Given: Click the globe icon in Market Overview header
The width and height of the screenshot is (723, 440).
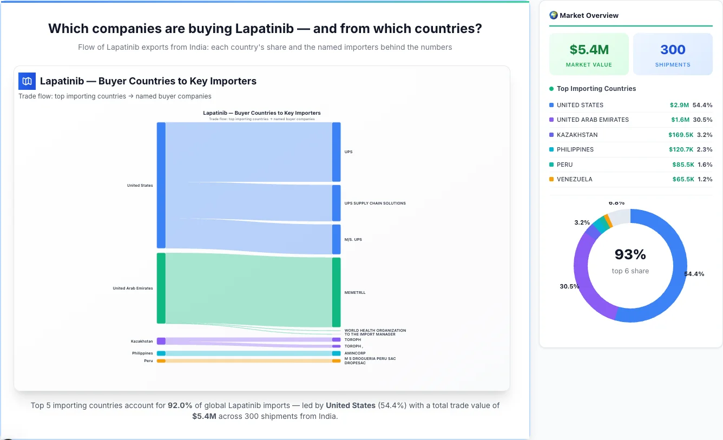Looking at the screenshot, I should (553, 15).
